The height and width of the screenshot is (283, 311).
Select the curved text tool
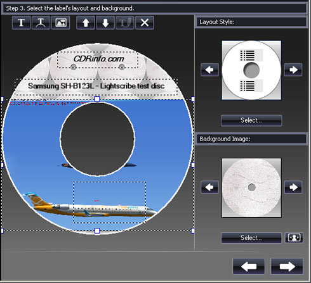pyautogui.click(x=41, y=23)
